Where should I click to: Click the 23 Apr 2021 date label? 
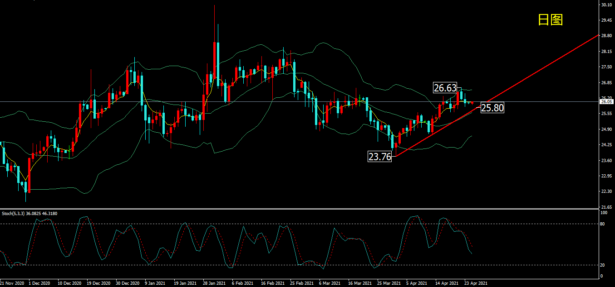476,283
